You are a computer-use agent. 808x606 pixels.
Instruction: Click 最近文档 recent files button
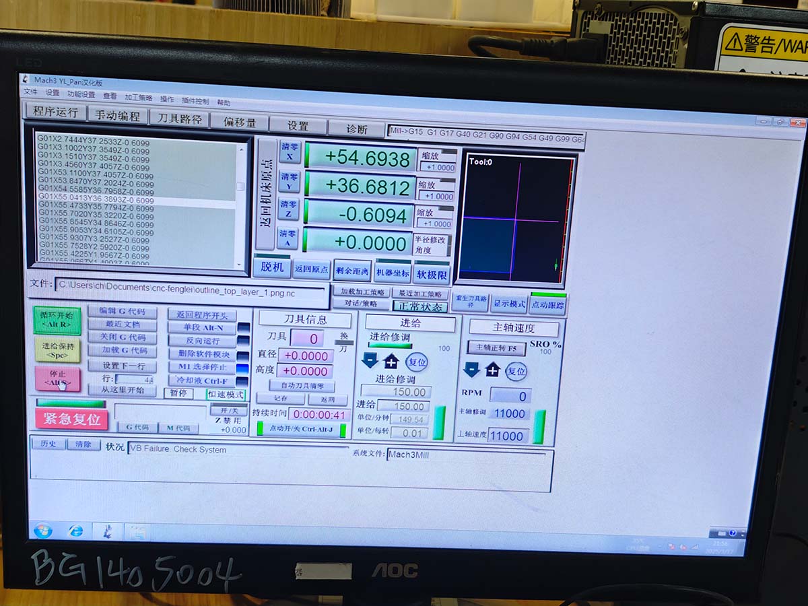(122, 325)
